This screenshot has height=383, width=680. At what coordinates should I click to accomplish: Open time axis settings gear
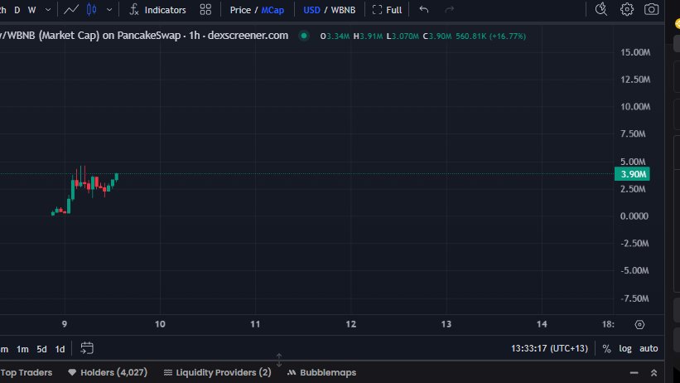point(639,324)
